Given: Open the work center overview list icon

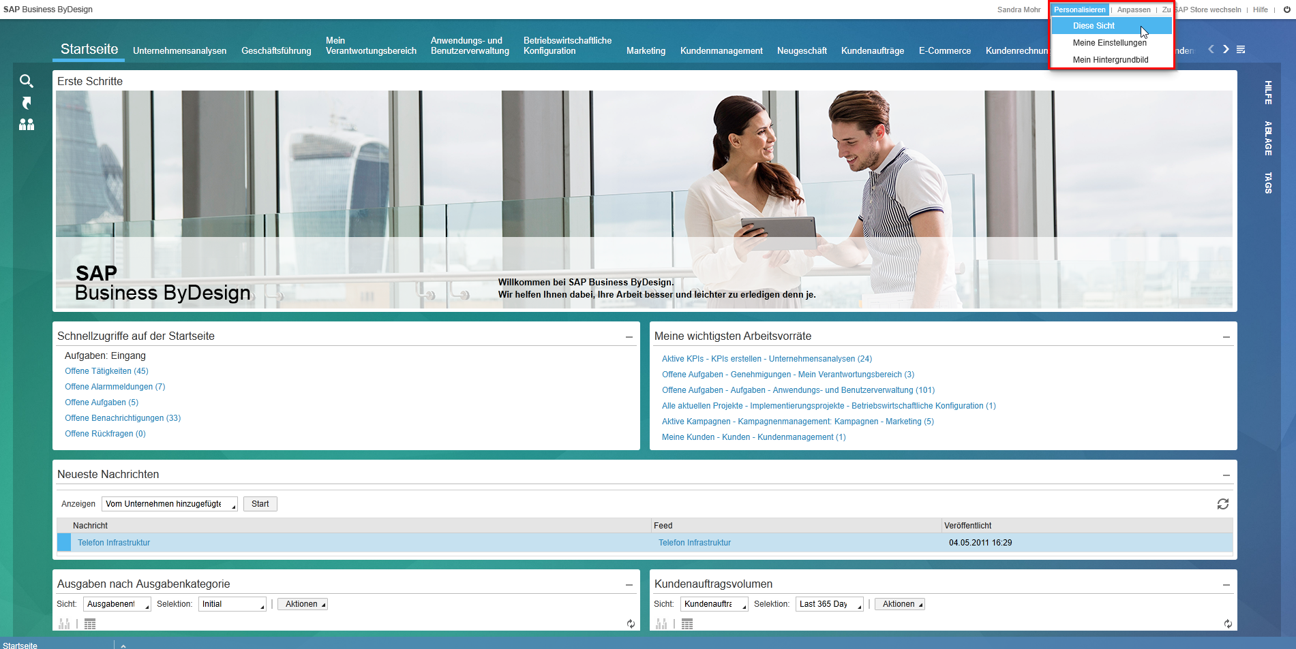Looking at the screenshot, I should (1241, 49).
